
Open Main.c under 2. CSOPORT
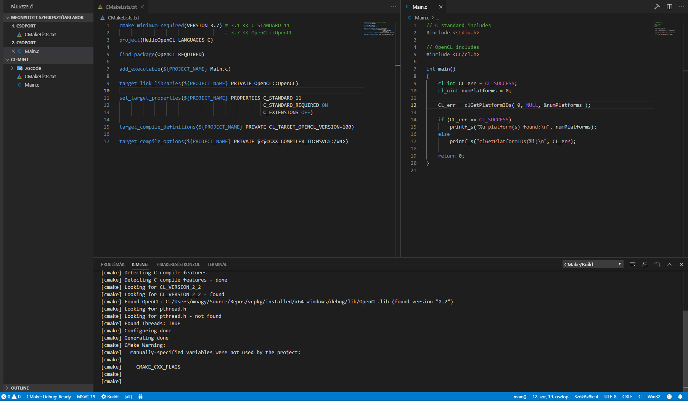pos(32,51)
